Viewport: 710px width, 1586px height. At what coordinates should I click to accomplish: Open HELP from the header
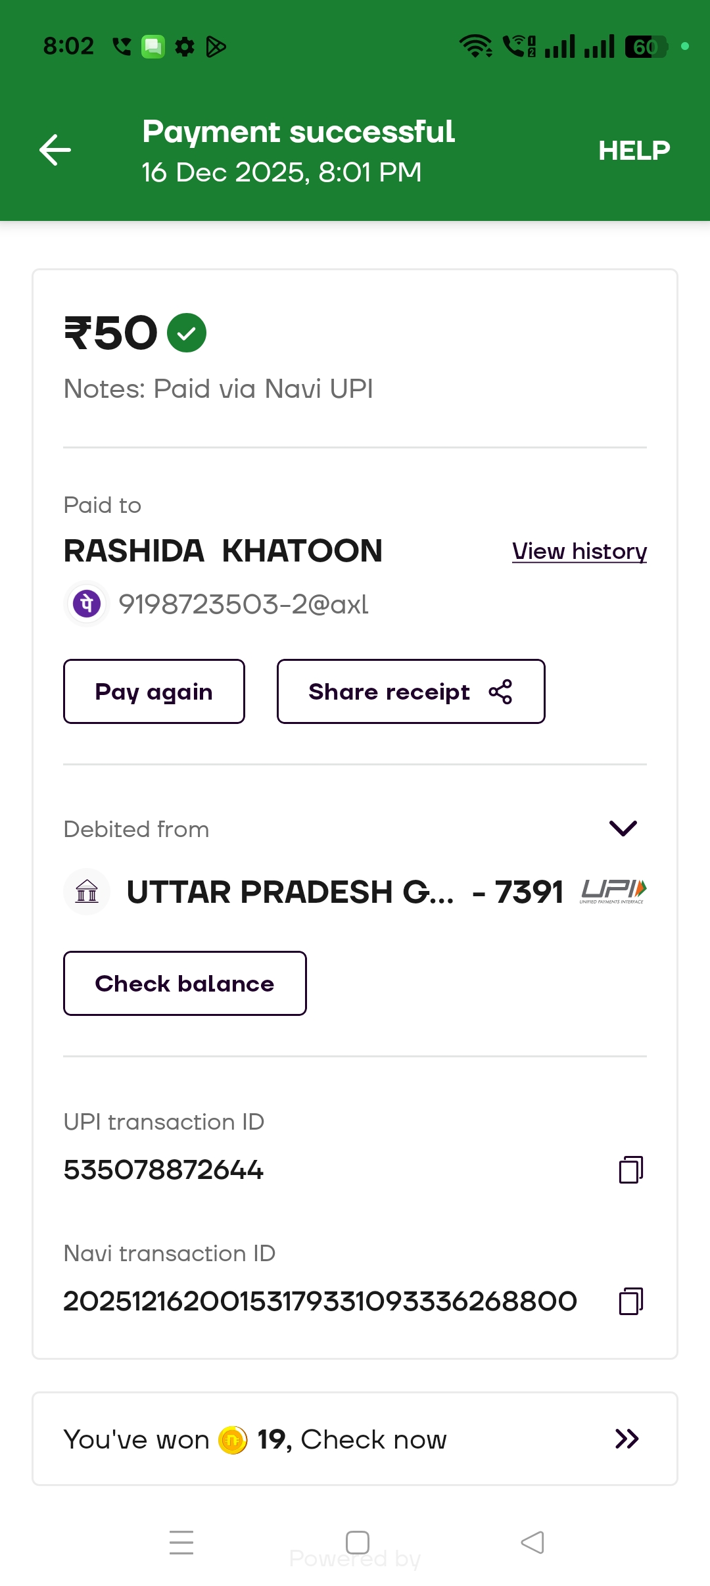click(x=634, y=151)
